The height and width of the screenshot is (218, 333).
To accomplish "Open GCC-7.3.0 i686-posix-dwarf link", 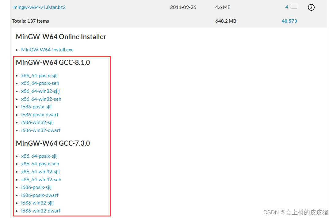I will [40, 195].
